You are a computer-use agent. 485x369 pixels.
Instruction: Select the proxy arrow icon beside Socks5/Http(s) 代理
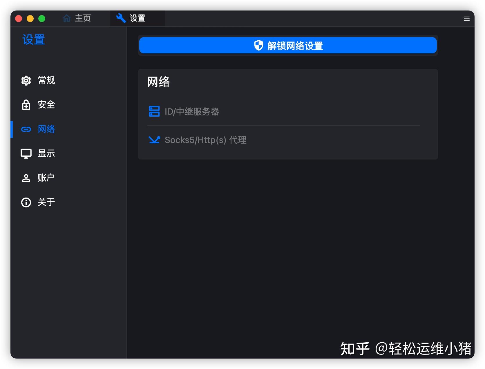[155, 140]
